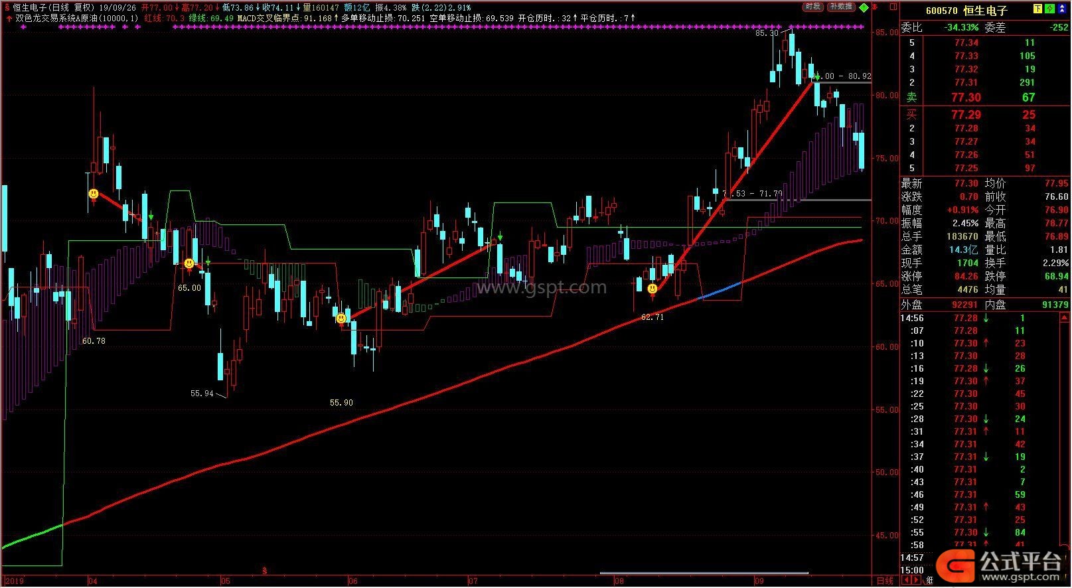The width and height of the screenshot is (1072, 588).
Task: Click the green down-arrow sell marker in July
Action: 500,237
